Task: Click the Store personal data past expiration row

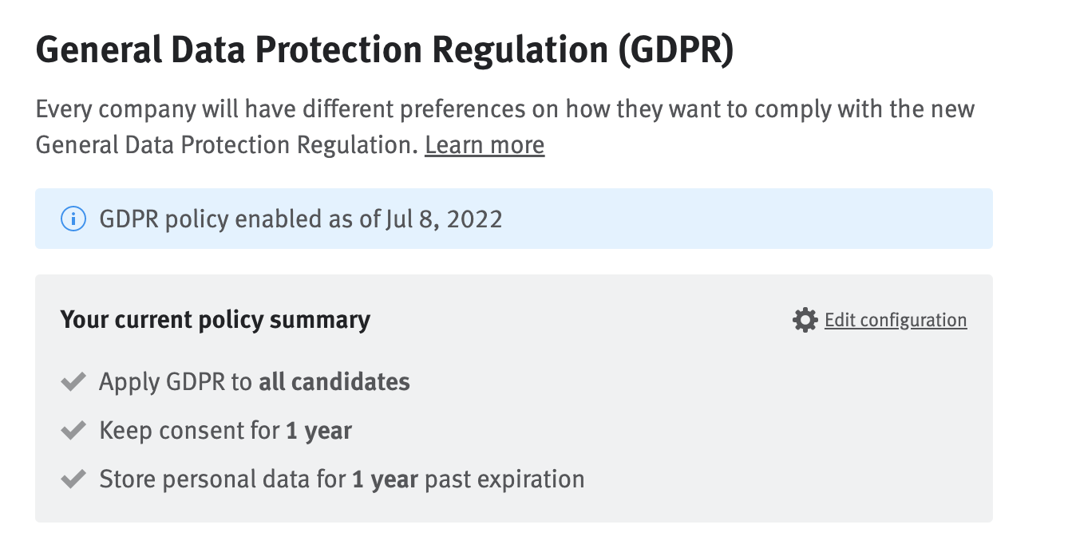Action: click(341, 479)
